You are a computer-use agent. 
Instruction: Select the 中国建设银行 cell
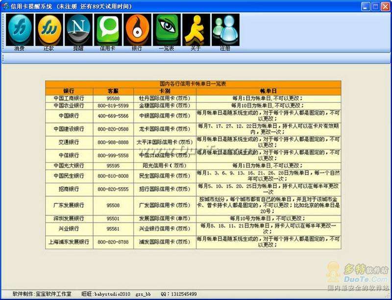(69, 129)
